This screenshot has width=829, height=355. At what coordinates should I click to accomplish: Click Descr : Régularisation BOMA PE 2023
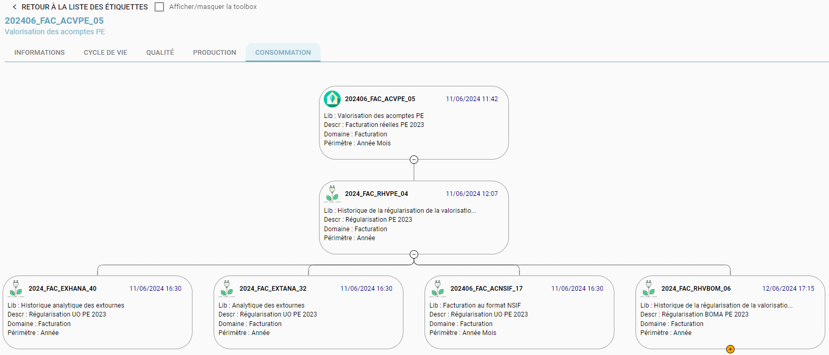pos(695,314)
